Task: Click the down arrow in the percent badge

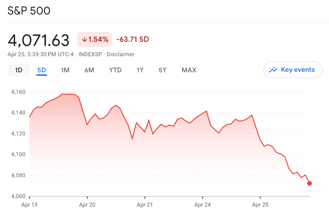Action: [x=84, y=40]
